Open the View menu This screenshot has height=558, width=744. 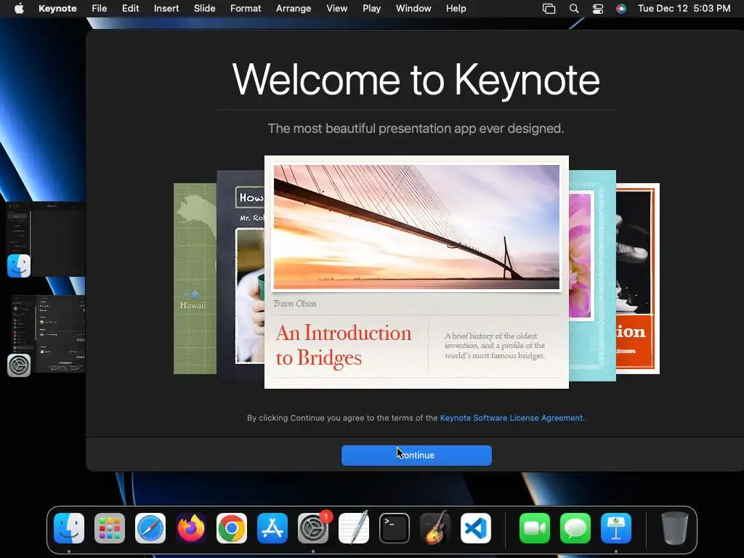(x=337, y=9)
